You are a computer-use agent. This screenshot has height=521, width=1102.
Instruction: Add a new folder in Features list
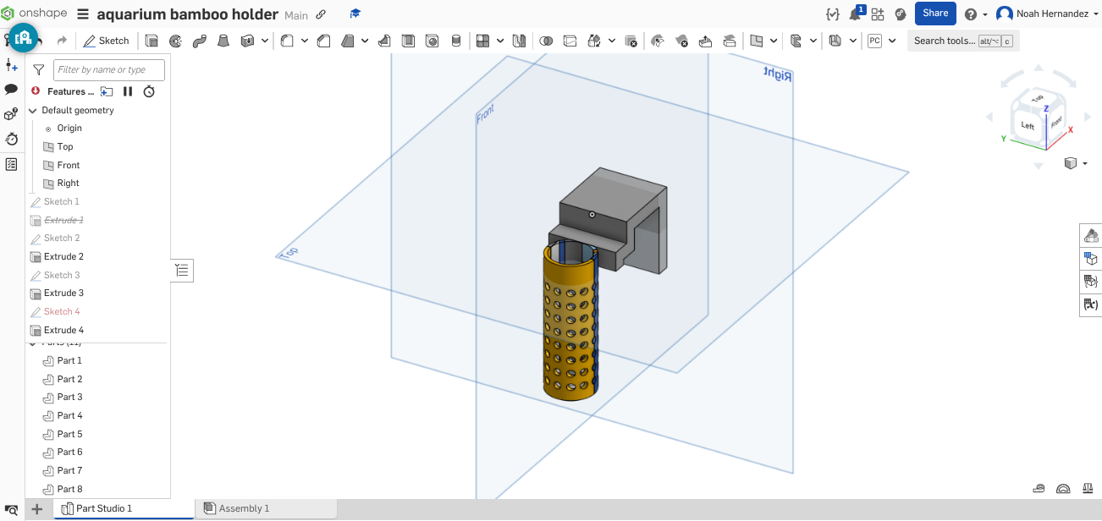107,91
